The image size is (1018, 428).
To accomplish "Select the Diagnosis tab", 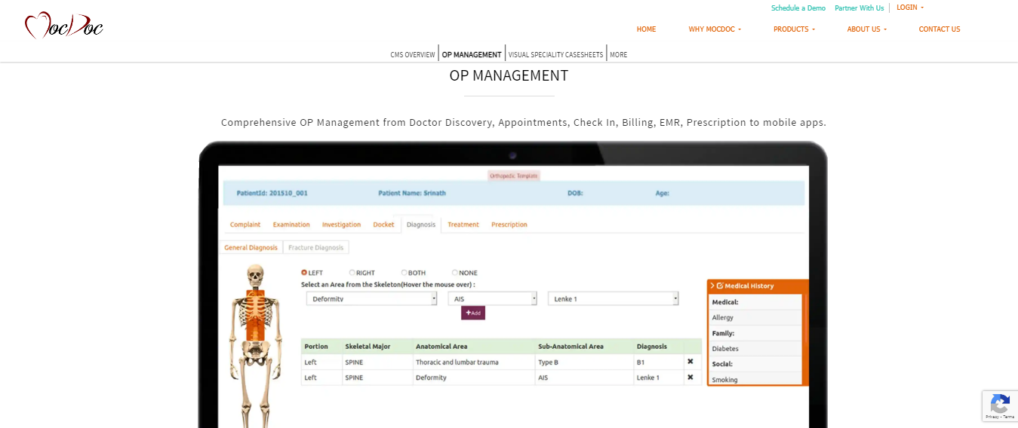I will click(421, 225).
